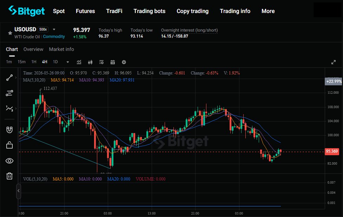The width and height of the screenshot is (343, 217).
Task: Click the MA10: 94.393 value
Action: click(91, 80)
